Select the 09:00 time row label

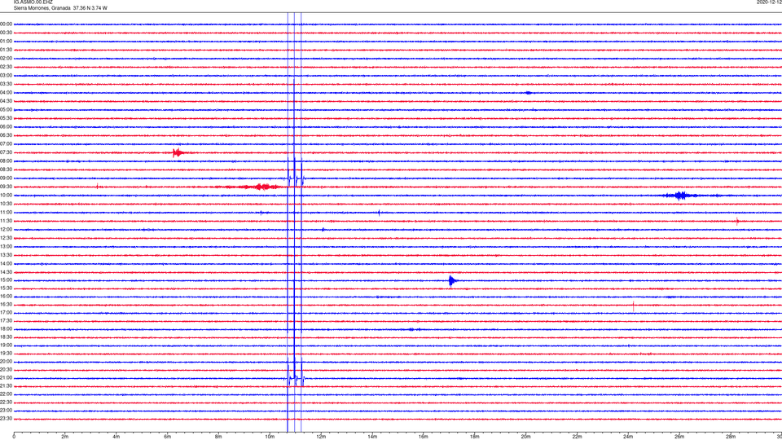point(6,178)
